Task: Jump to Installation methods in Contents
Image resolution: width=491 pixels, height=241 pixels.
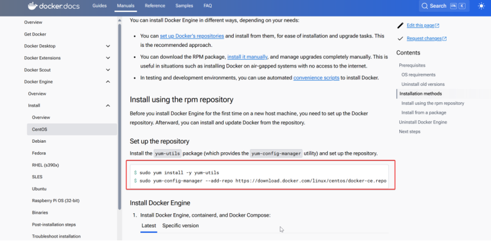Action: (x=421, y=94)
